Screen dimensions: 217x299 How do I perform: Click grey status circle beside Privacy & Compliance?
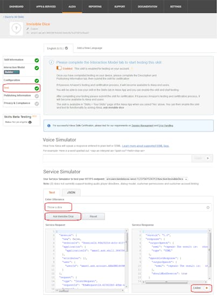(37, 103)
